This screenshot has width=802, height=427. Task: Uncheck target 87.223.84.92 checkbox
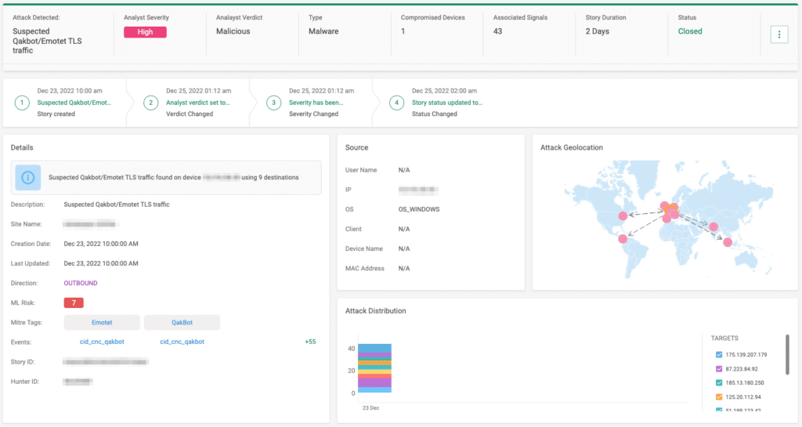719,369
